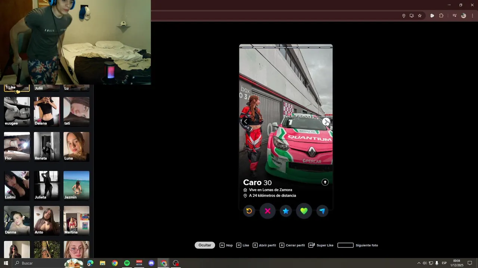The width and height of the screenshot is (478, 268).
Task: Click 'Vive en Lomas de Zamora' text
Action: (x=271, y=190)
